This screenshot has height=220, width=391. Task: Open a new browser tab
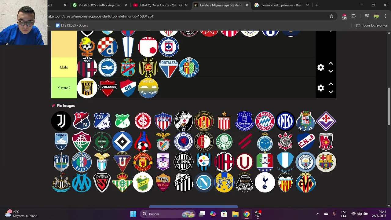point(317,5)
